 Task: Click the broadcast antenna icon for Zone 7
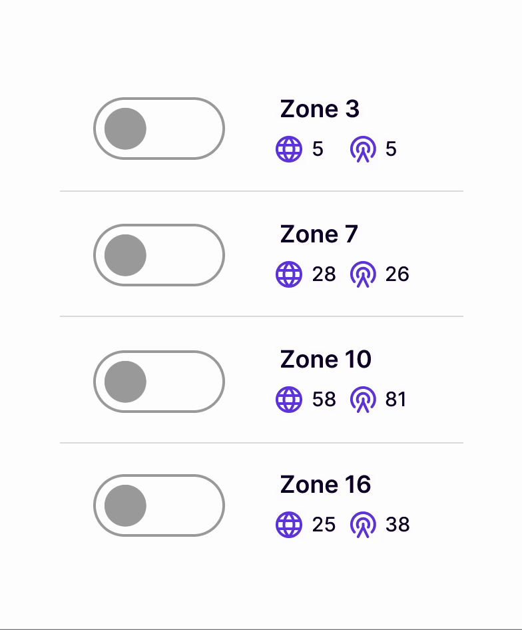pos(363,274)
